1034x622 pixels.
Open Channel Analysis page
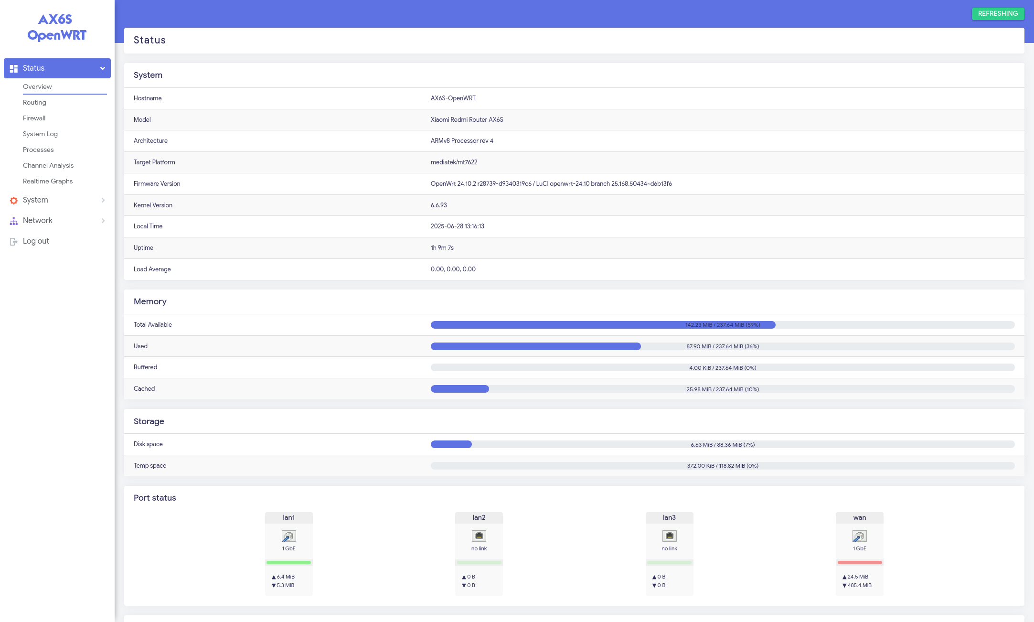click(x=48, y=165)
